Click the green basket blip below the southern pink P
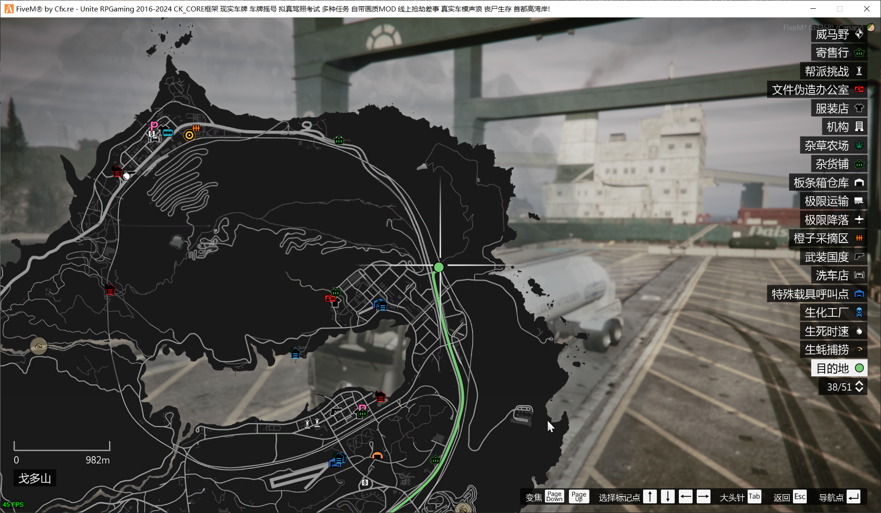 point(362,414)
